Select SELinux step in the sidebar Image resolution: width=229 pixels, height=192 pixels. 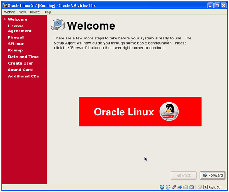(x=16, y=44)
